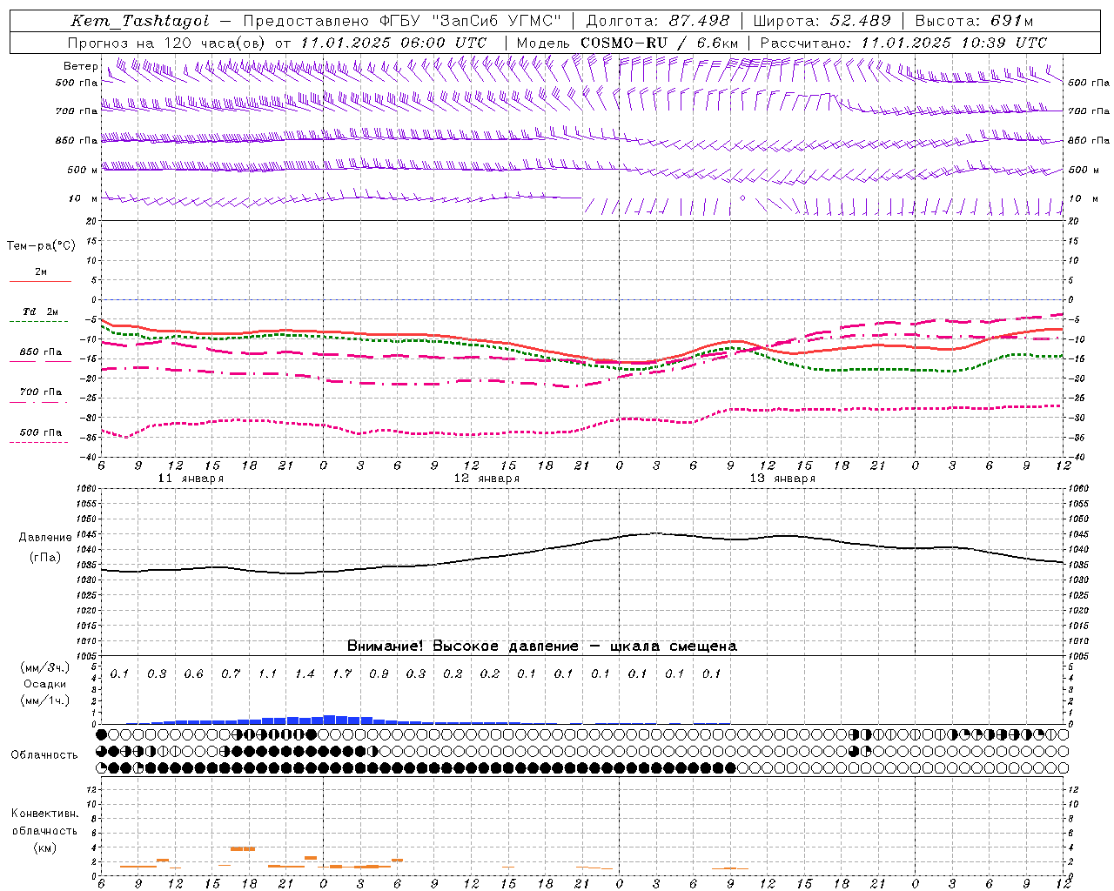Click the '(мм/3ч.)' precipitation unit label
This screenshot has width=1114, height=891.
click(x=44, y=668)
